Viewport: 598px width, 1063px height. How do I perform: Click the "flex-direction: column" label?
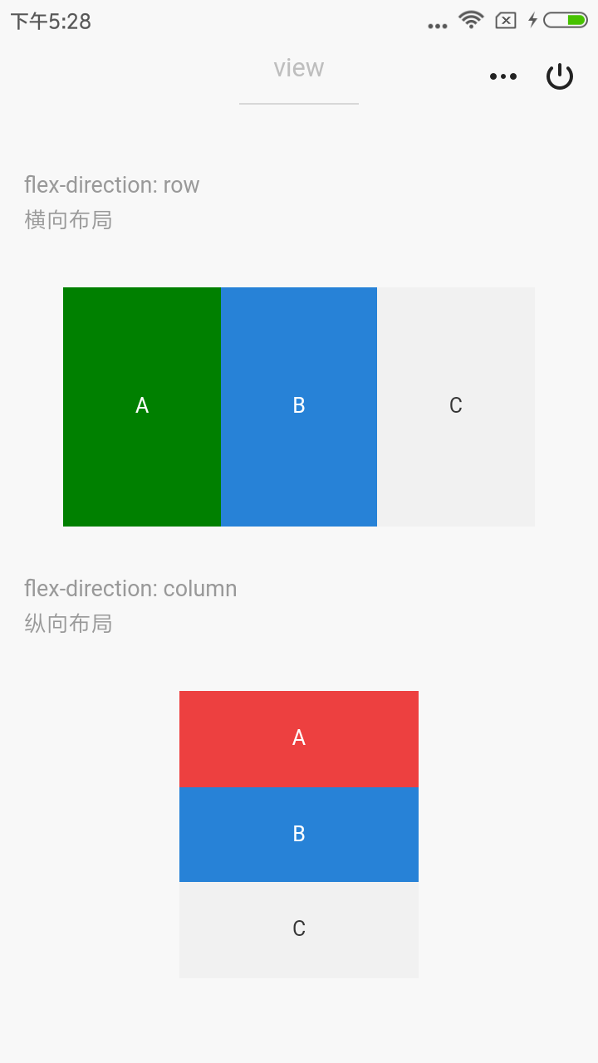tap(130, 588)
